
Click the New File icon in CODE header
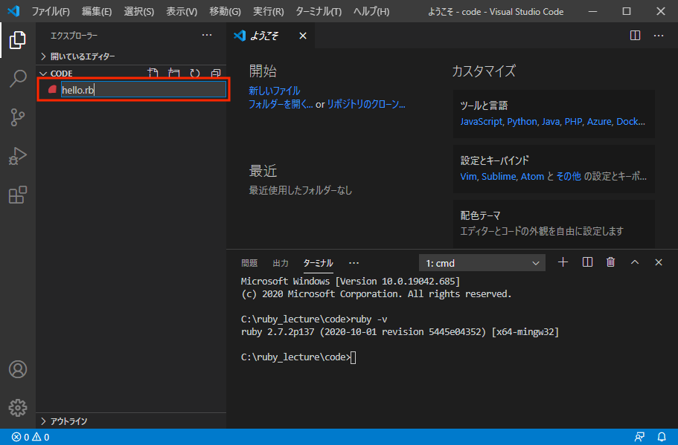pos(153,73)
